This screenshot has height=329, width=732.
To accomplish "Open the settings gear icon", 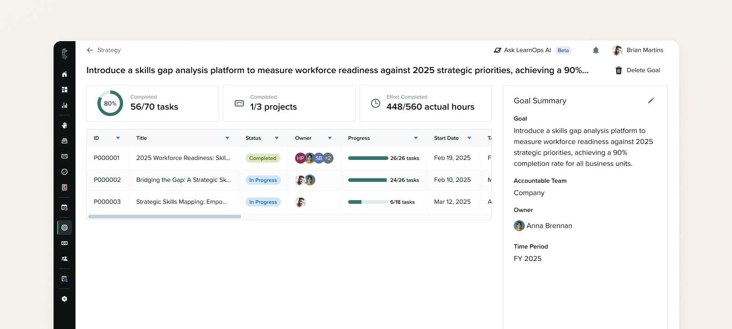I will (65, 299).
